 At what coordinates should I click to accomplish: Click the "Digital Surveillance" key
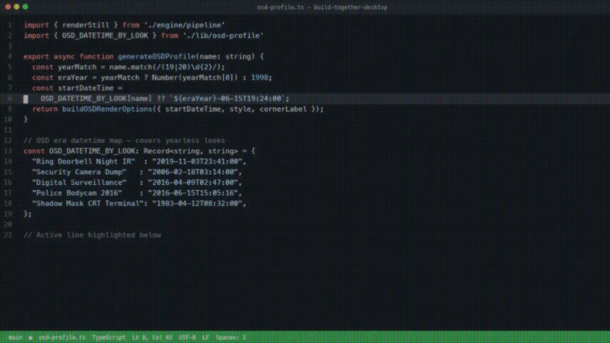click(x=79, y=182)
